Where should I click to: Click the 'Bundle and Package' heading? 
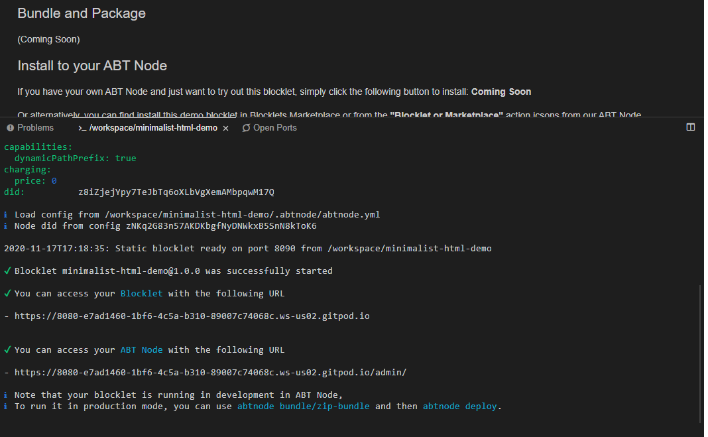coord(82,13)
